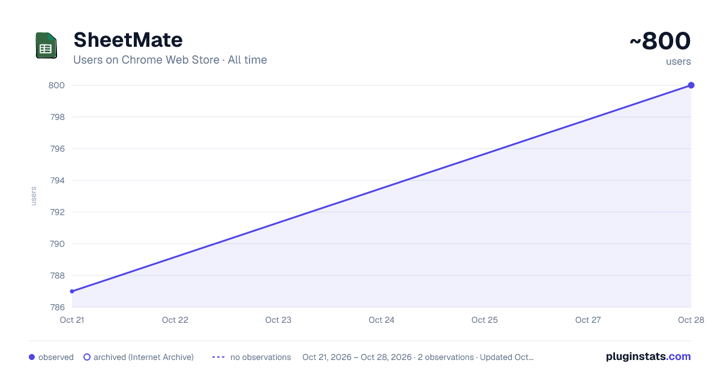Click the 'no observations' legend label
The height and width of the screenshot is (378, 720).
coord(260,357)
